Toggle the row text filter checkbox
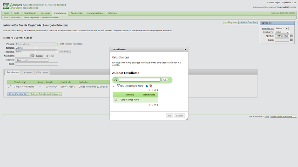 (x=147, y=86)
